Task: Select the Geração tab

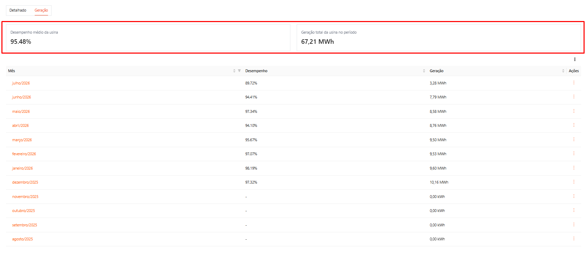Action: (x=41, y=11)
